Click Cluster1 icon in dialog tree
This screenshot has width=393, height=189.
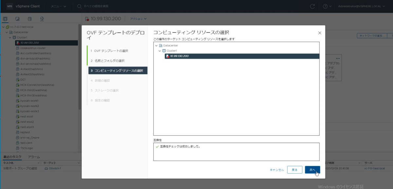(164, 51)
